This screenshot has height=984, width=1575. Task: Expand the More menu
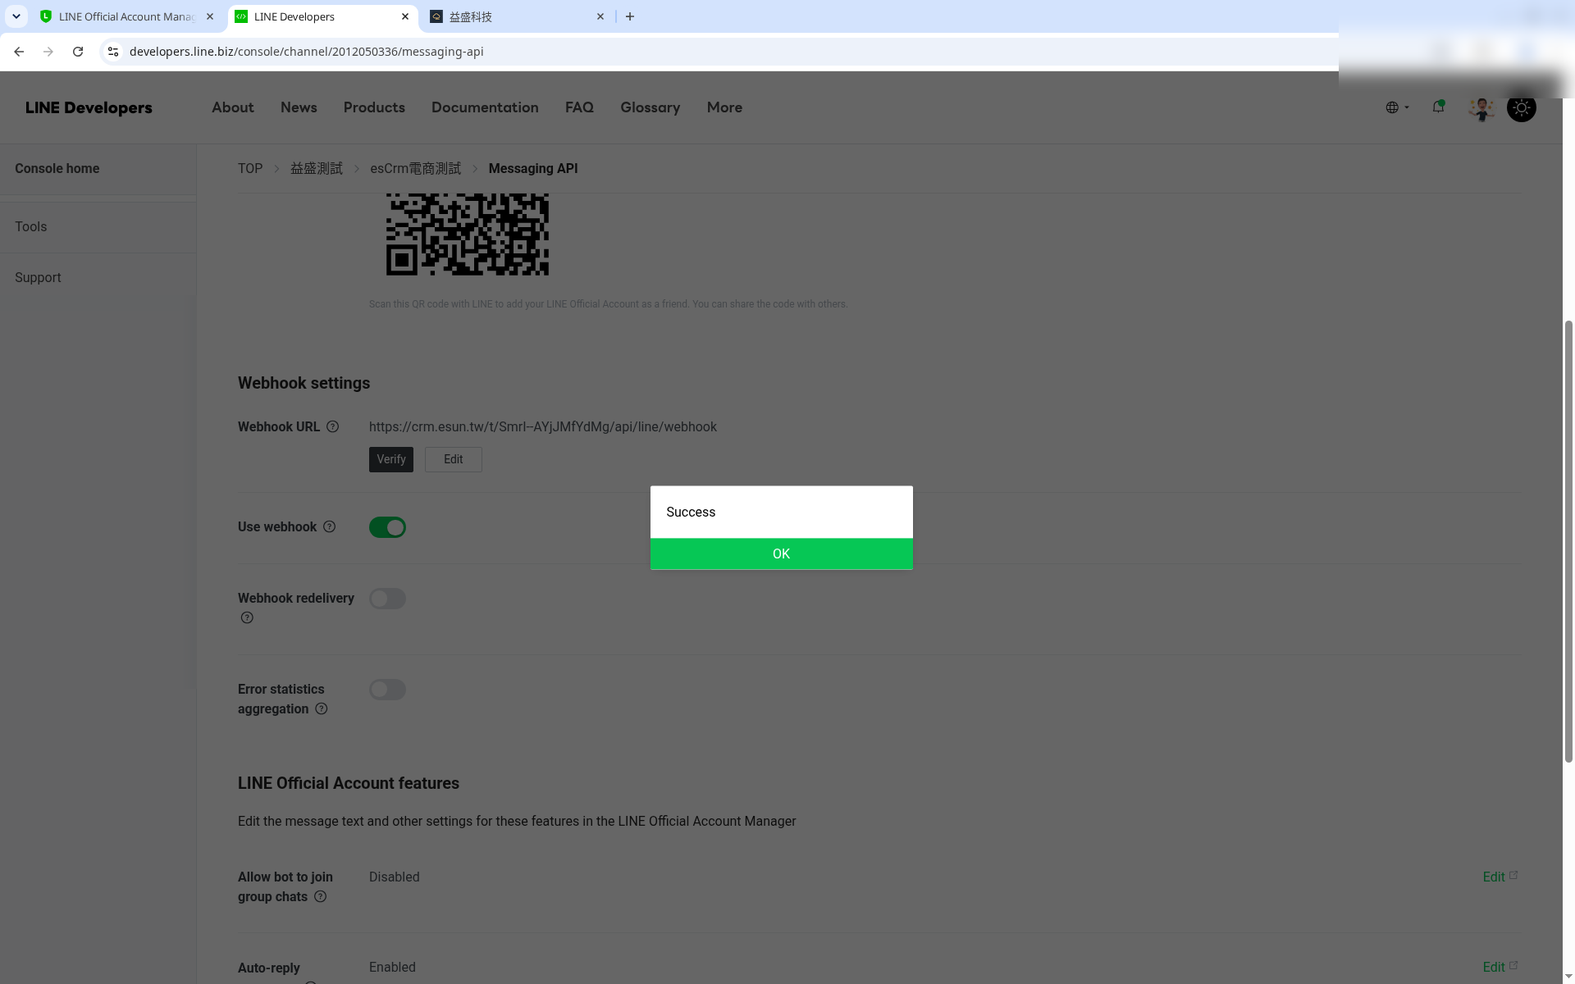point(724,107)
